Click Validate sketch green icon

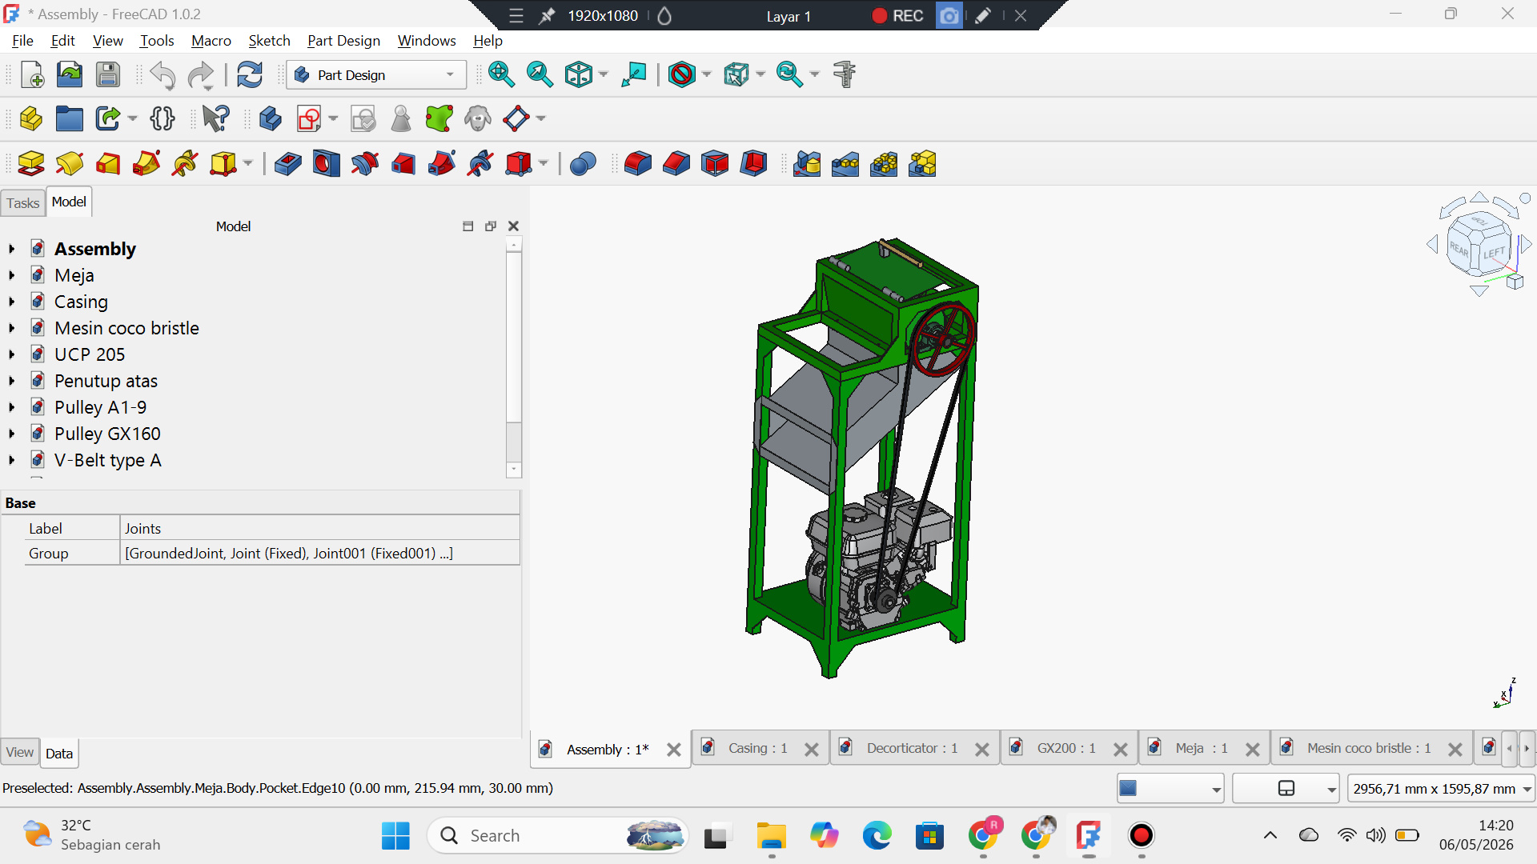click(x=439, y=118)
